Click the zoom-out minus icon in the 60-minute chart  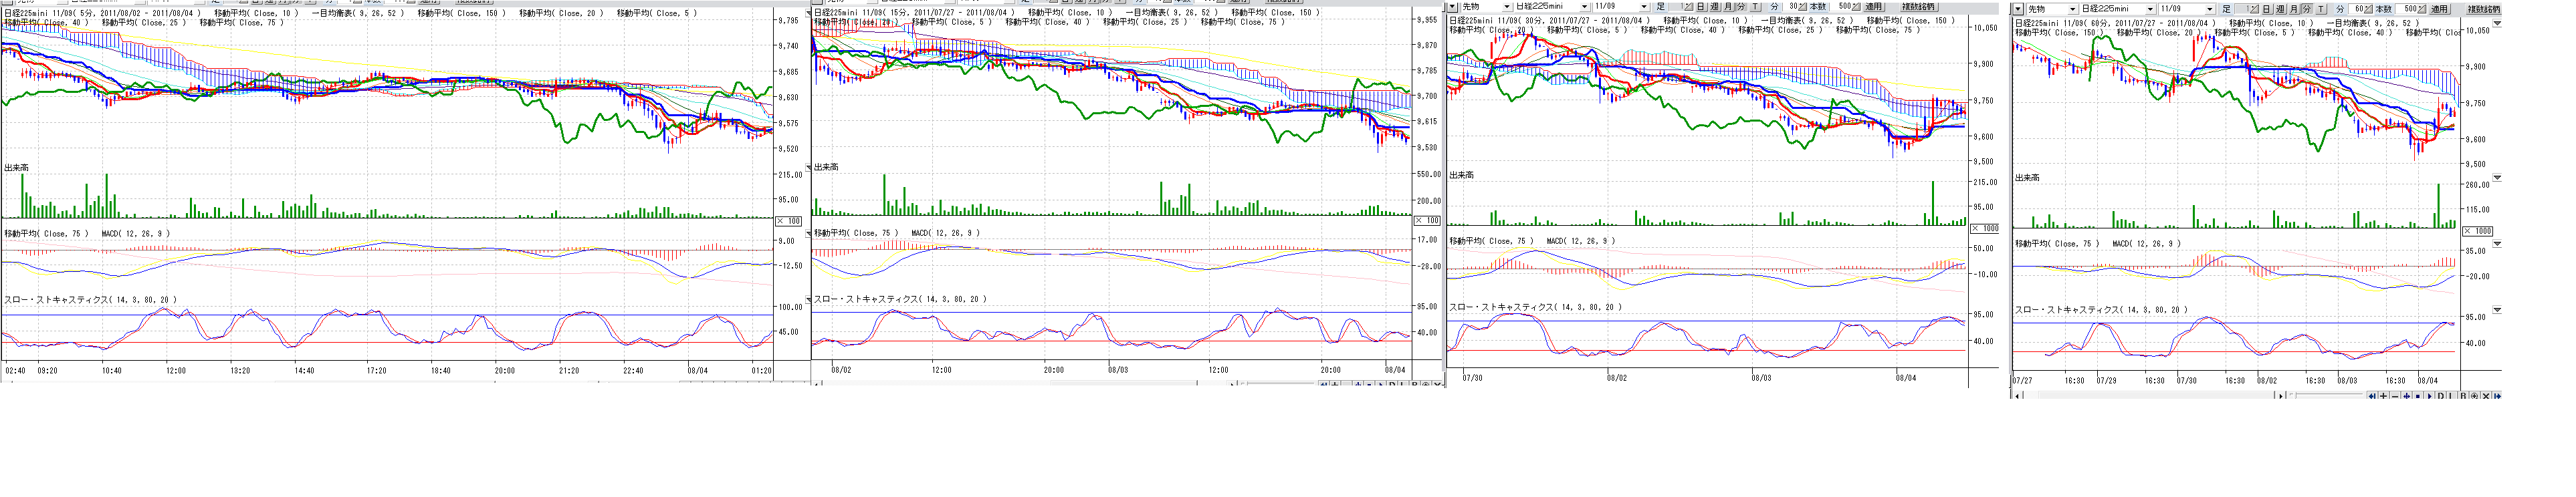(2395, 396)
